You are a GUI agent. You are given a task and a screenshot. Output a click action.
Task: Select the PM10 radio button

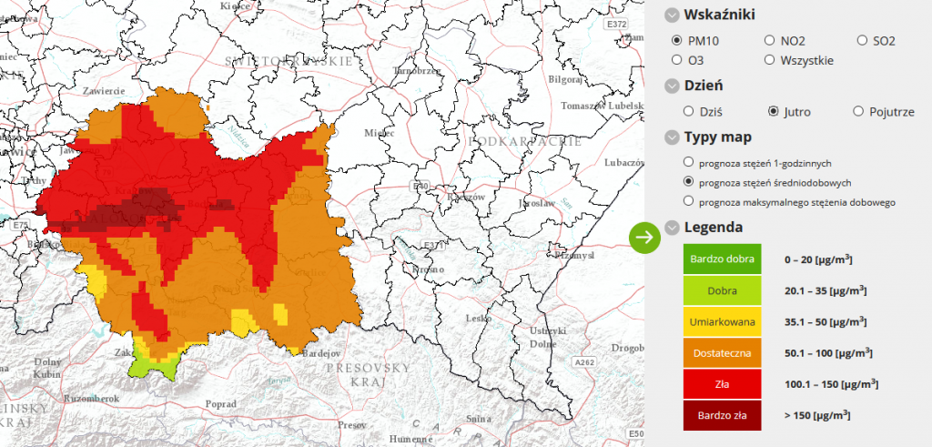676,40
